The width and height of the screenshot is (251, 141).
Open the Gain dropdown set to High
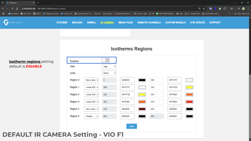109,67
